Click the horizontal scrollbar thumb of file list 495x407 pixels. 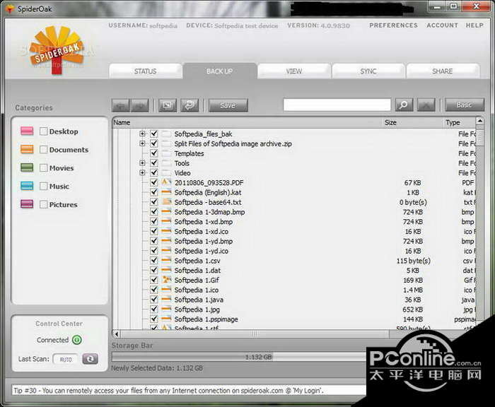click(255, 334)
